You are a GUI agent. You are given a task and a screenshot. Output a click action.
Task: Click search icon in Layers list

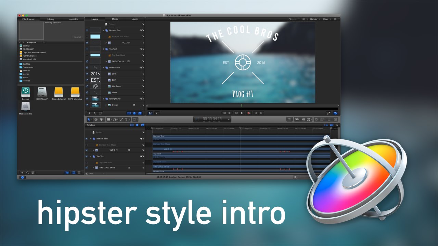click(x=95, y=113)
